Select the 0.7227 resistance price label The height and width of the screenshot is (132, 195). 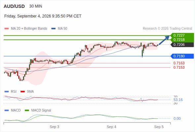click(x=179, y=35)
